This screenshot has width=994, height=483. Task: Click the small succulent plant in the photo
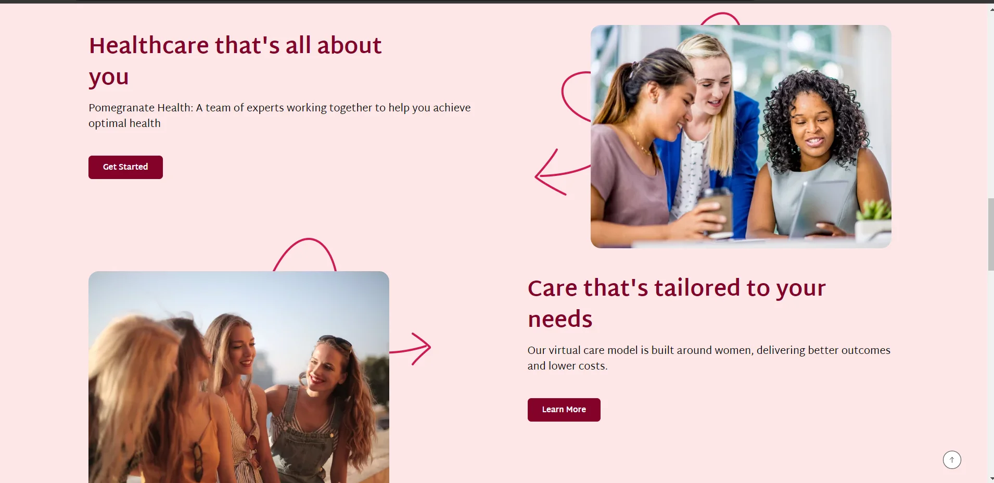point(874,220)
